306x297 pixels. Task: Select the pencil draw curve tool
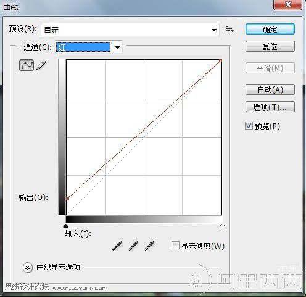[41, 65]
